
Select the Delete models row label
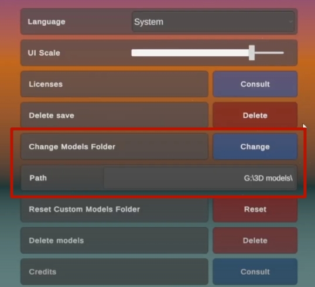[56, 240]
